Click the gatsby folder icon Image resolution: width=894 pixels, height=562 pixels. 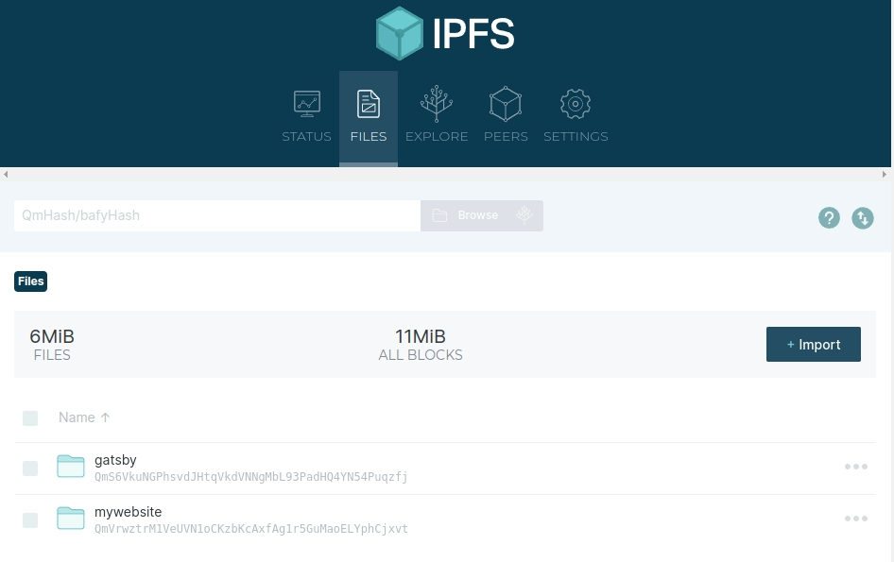pos(71,467)
